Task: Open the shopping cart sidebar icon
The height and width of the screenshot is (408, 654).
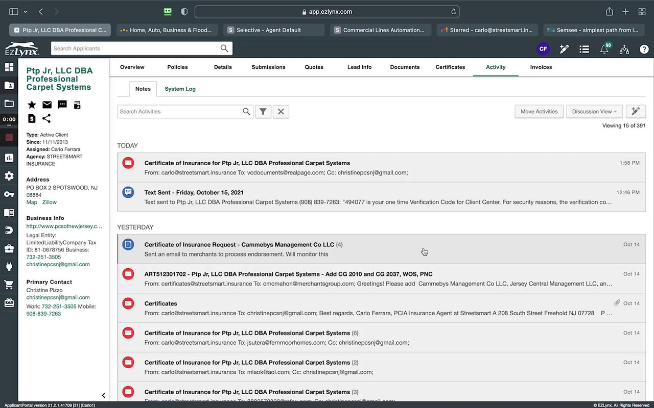Action: click(9, 285)
